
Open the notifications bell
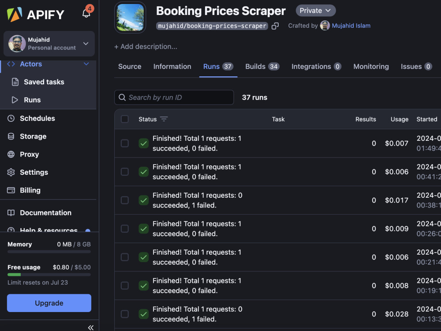86,13
